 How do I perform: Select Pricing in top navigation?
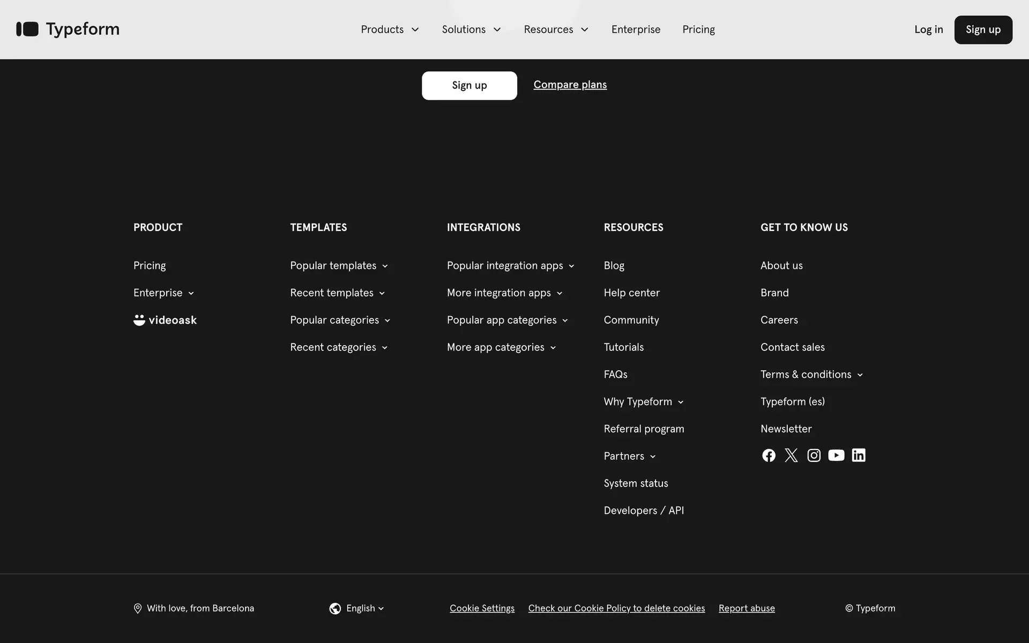coord(698,29)
